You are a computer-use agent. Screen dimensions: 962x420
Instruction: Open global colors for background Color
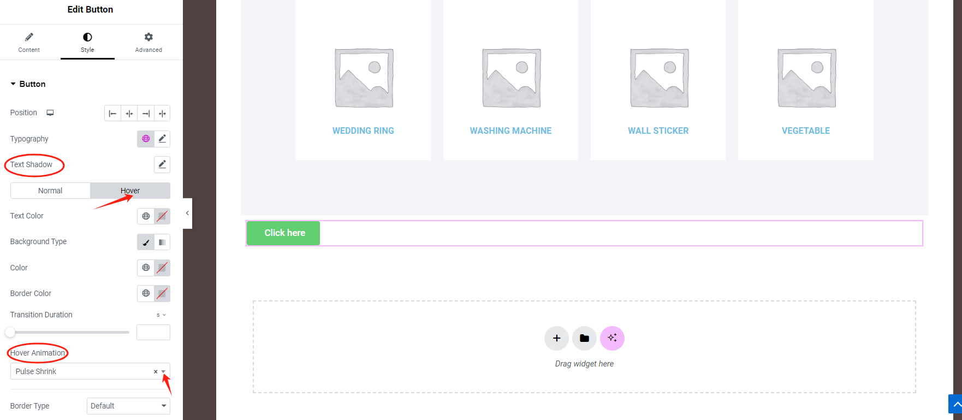pos(146,268)
